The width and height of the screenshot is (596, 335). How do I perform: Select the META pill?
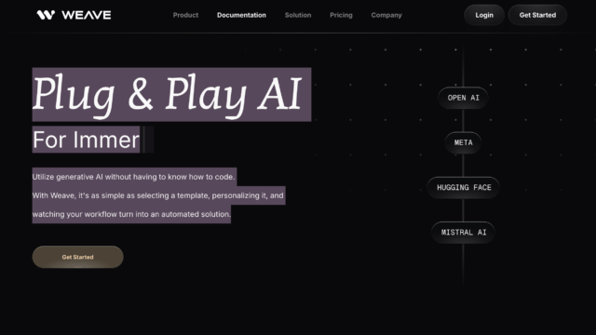(463, 142)
